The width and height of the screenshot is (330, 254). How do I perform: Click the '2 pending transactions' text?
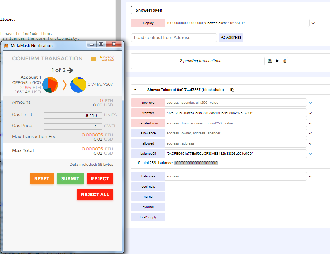coord(200,61)
